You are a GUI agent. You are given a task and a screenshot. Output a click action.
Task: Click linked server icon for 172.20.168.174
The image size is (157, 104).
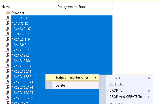click(8, 87)
